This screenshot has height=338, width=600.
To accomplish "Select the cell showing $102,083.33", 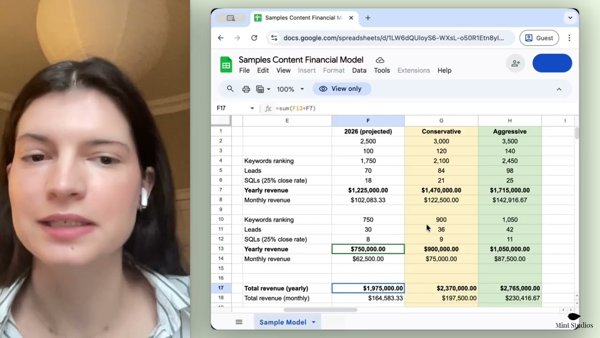I will (x=368, y=200).
